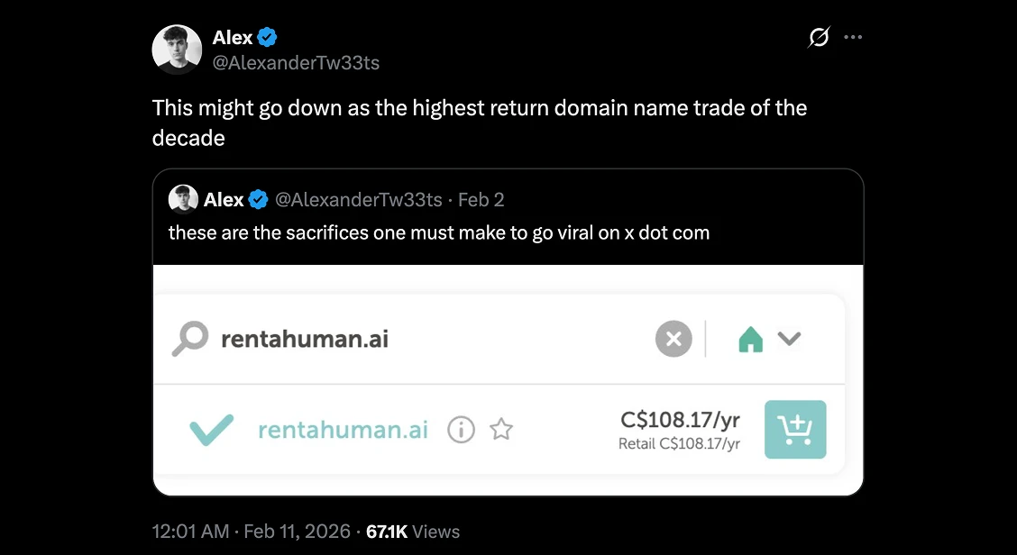Toggle the favorite star for rentahuman.ai
1017x555 pixels.
pyautogui.click(x=501, y=431)
